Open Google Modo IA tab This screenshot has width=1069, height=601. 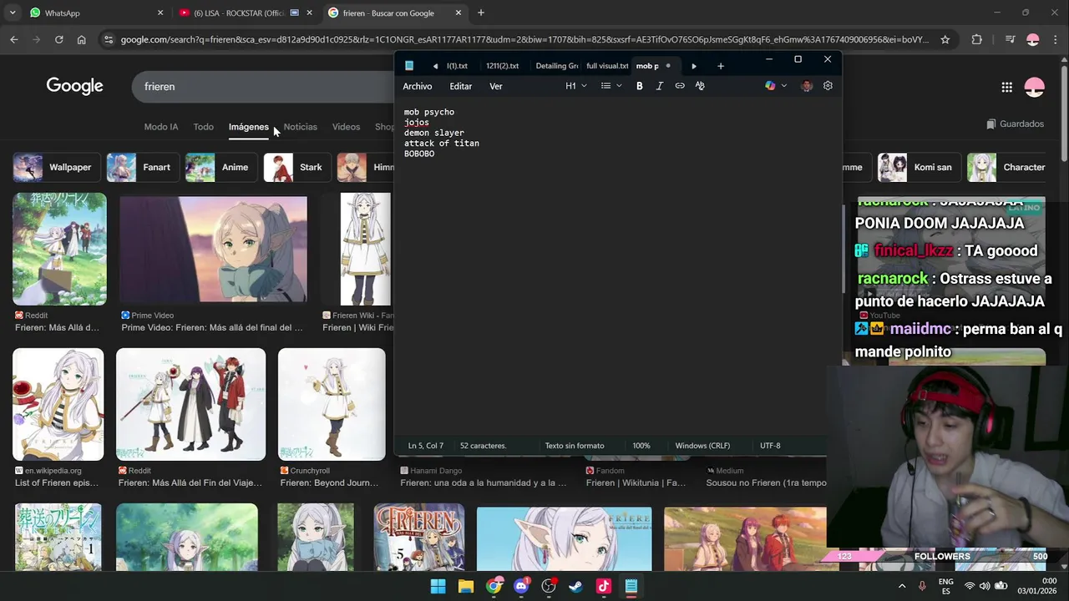point(161,127)
